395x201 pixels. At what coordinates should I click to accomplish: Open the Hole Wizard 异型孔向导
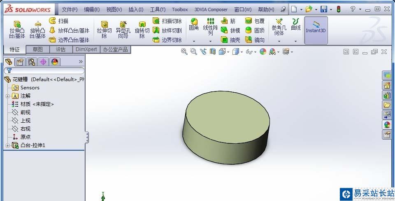point(123,30)
